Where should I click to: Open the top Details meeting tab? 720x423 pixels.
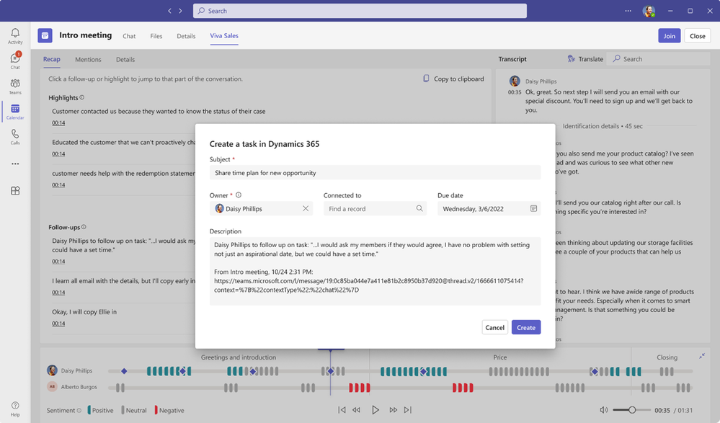pos(186,36)
